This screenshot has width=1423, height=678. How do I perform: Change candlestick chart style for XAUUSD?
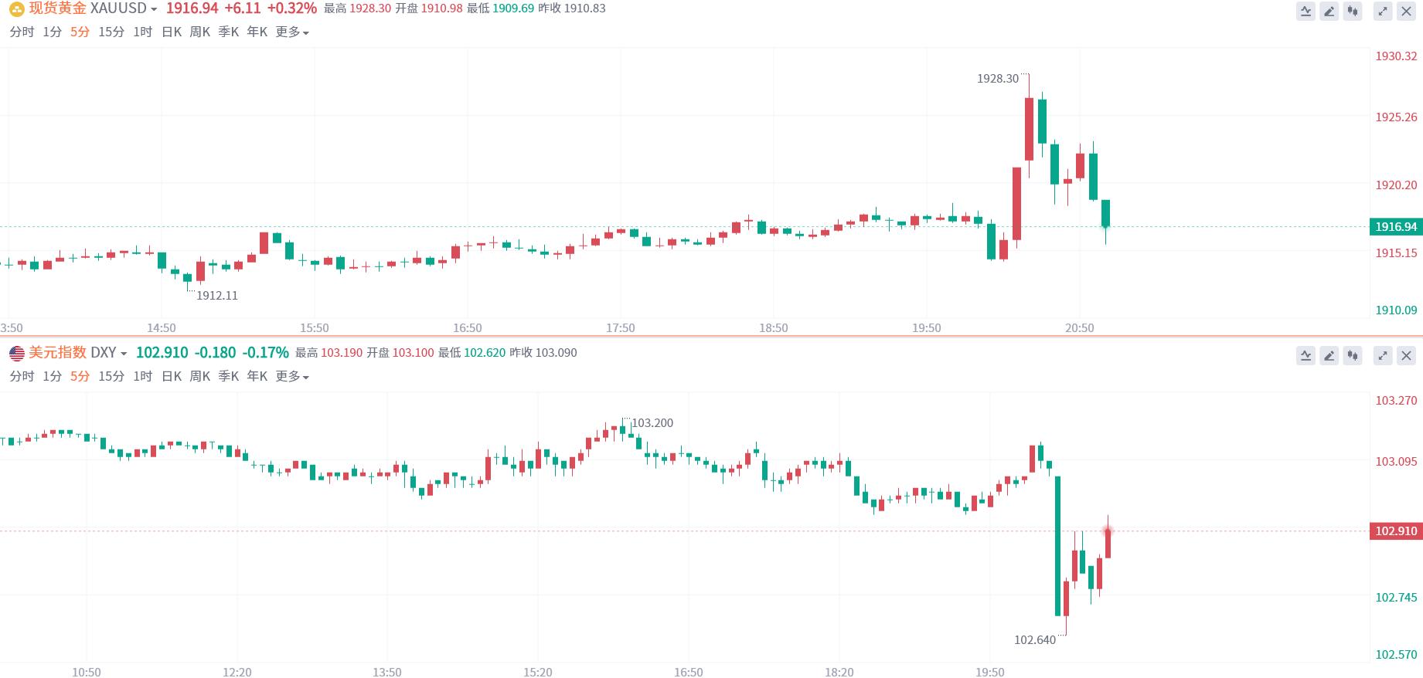[1353, 11]
